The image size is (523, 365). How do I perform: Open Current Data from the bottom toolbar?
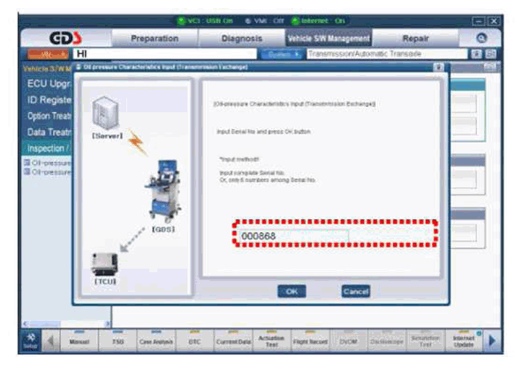coord(233,341)
